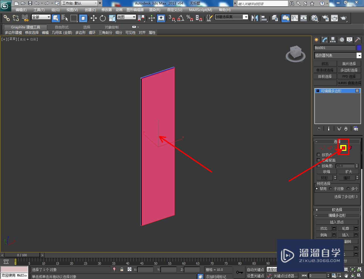This screenshot has width=364, height=279.
Task: Activate Select and Rotate tool
Action: pyautogui.click(x=103, y=18)
